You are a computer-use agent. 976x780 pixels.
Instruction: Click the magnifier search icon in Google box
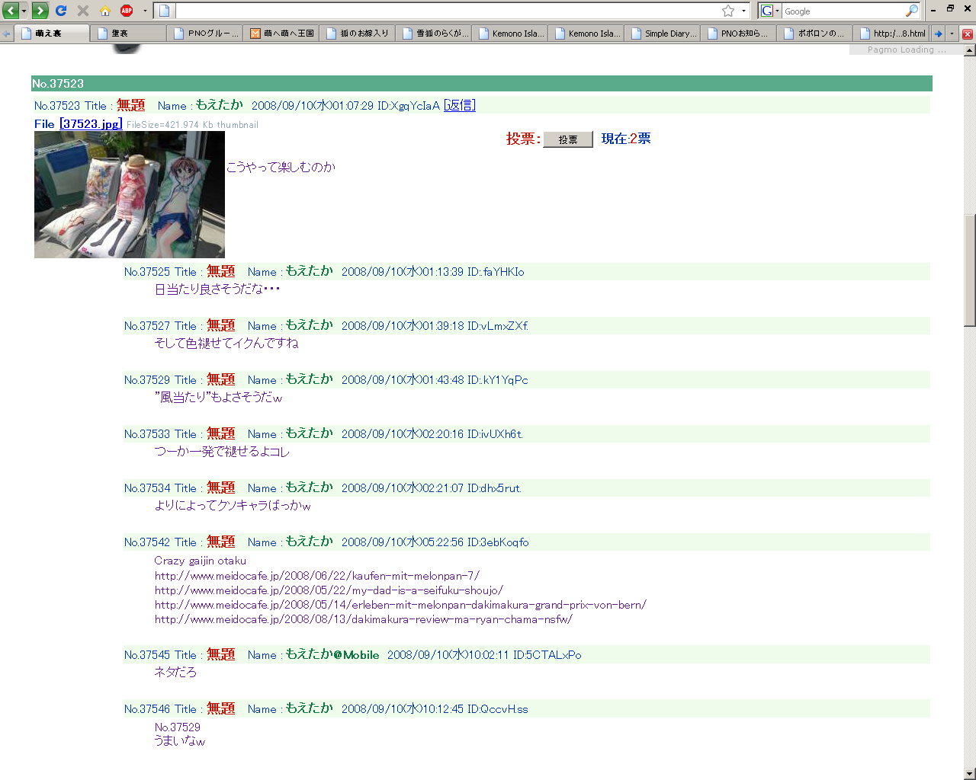(911, 11)
